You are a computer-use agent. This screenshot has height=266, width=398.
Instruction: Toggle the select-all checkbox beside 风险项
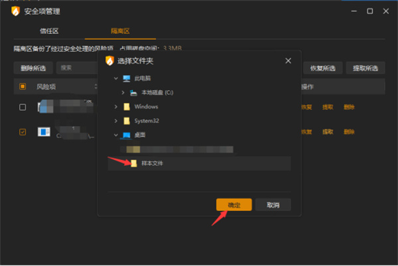(23, 86)
